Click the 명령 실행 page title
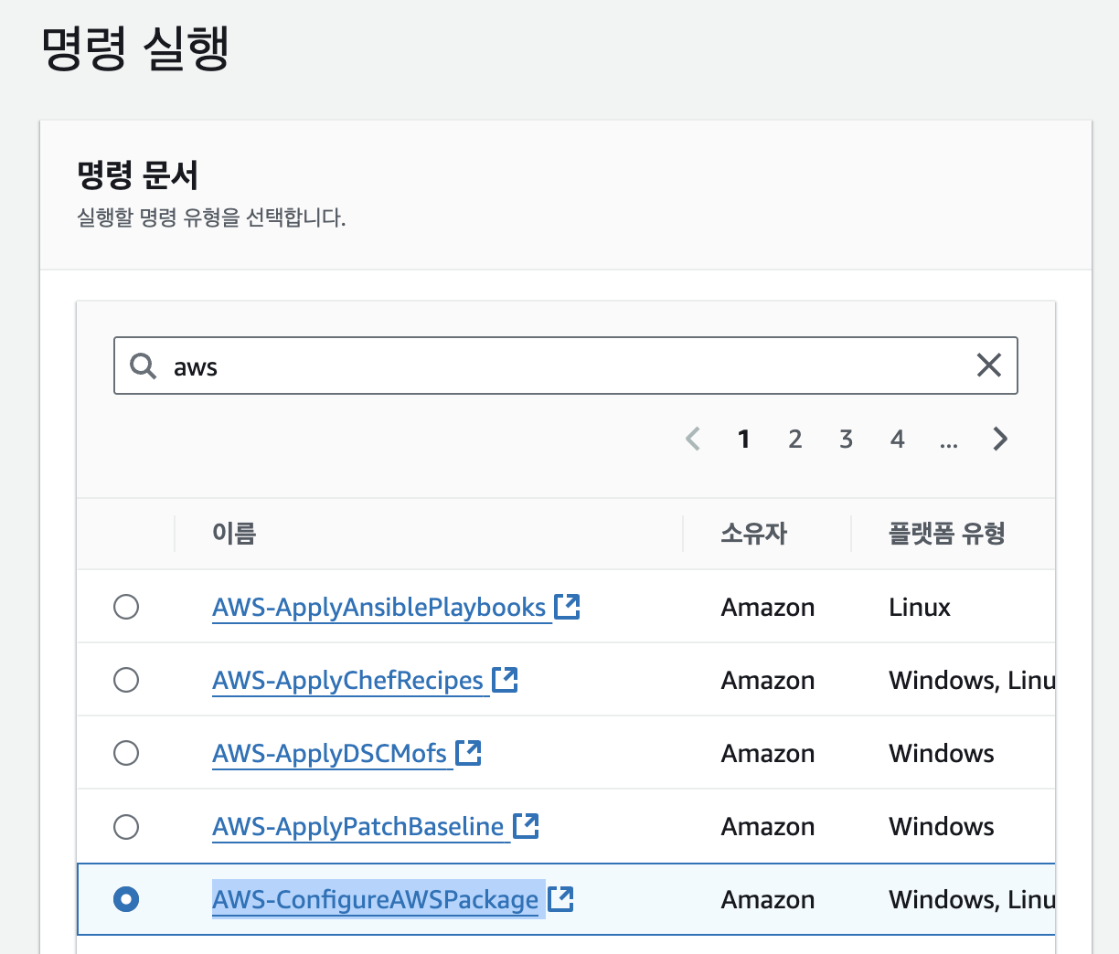Screen dimensions: 1119x954 (135, 48)
